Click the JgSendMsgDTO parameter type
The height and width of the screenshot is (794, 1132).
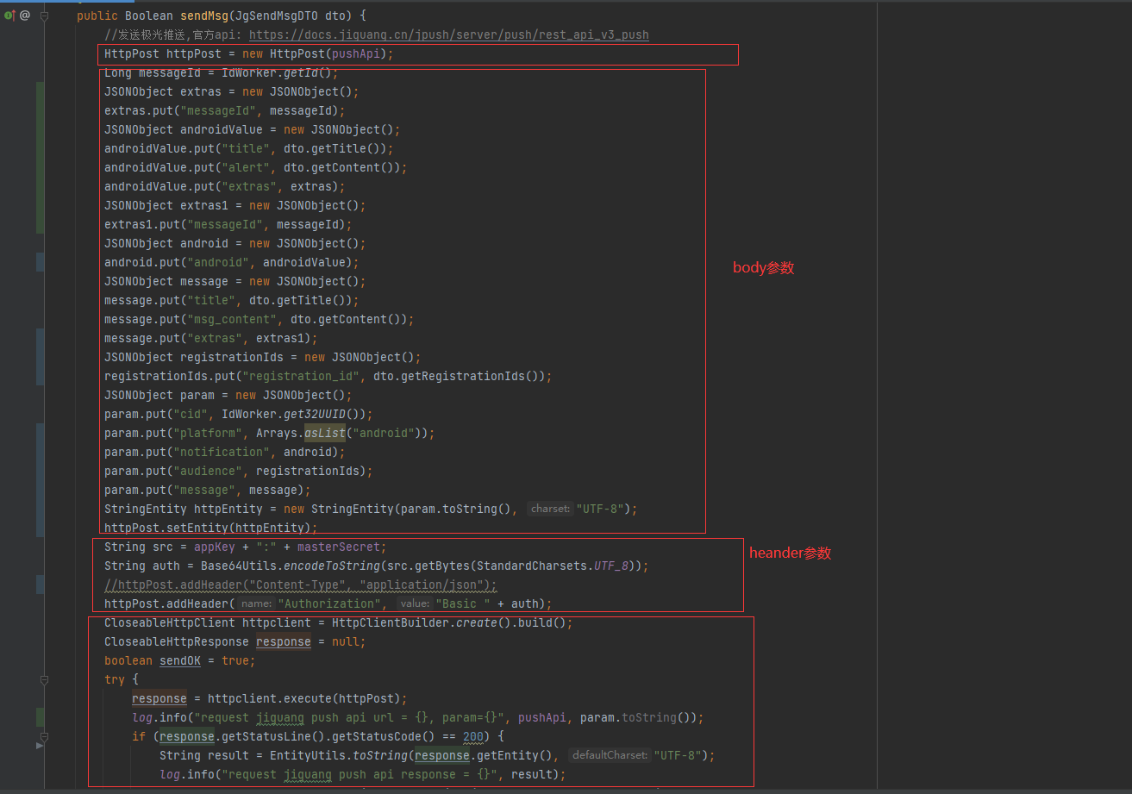pyautogui.click(x=277, y=16)
